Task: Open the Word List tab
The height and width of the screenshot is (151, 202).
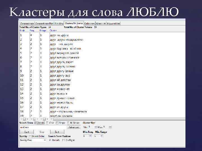Action: [101, 23]
